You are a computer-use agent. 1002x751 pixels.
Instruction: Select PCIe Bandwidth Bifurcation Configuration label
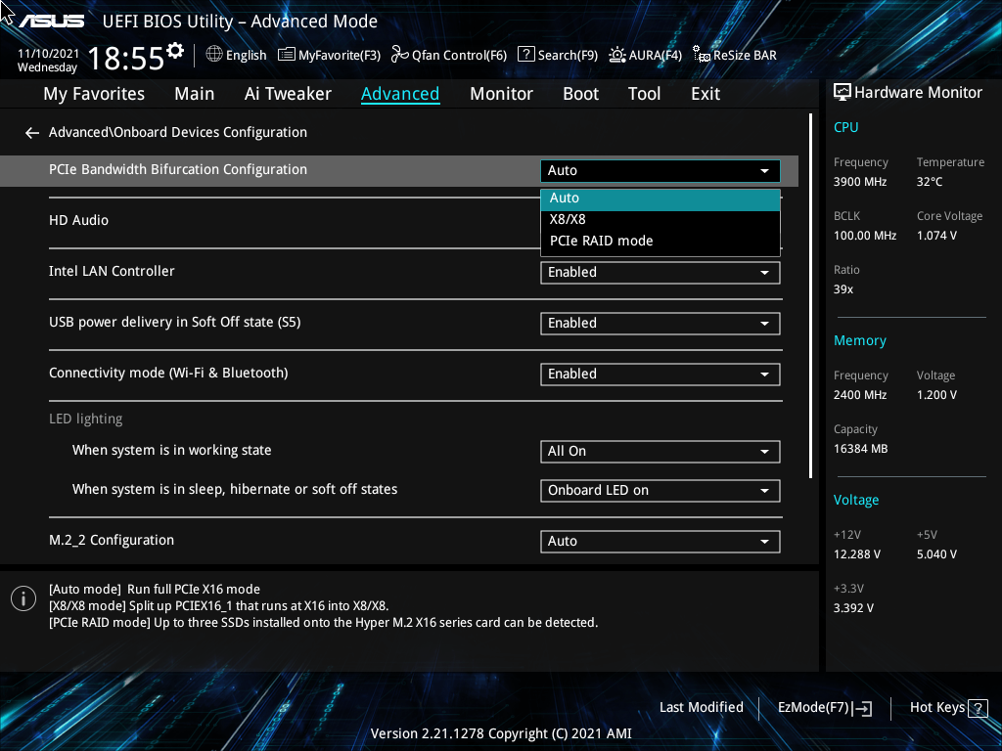[x=178, y=170]
